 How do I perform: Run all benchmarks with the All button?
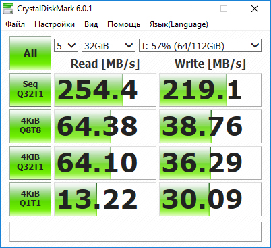click(30, 53)
